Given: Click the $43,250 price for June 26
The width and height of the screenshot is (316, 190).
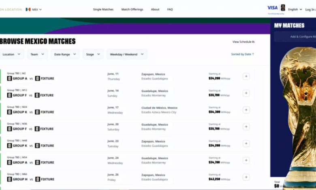Looking at the screenshot, I should pos(214,179).
